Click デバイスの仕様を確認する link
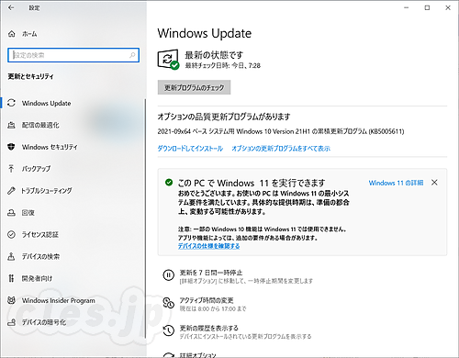 [x=209, y=246]
